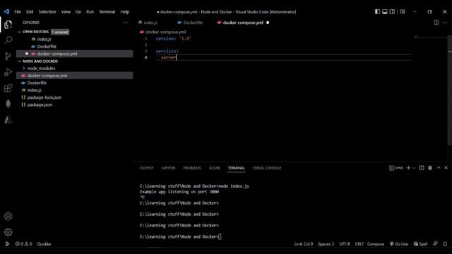Toggle the bottom Panel visibility
The width and height of the screenshot is (452, 254).
(x=385, y=11)
